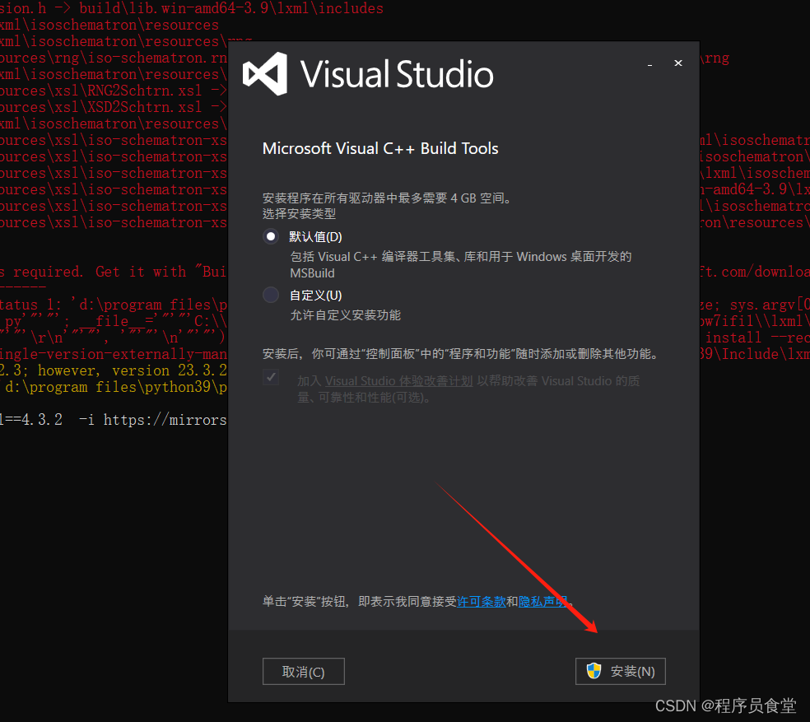Toggle the Visual Studio 体验改善计划 checkbox
The image size is (810, 722).
(271, 377)
